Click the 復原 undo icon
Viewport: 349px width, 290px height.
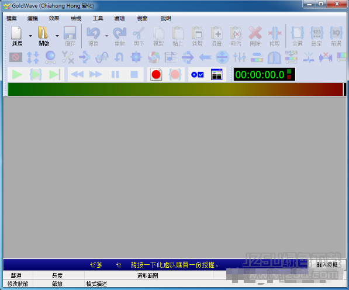(x=93, y=33)
